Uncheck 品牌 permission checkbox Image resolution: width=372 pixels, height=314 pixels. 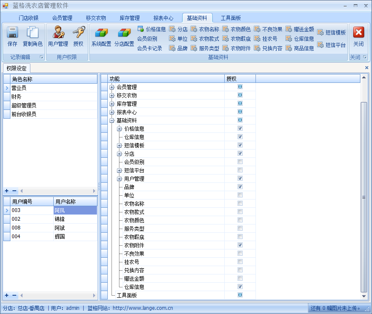point(240,187)
